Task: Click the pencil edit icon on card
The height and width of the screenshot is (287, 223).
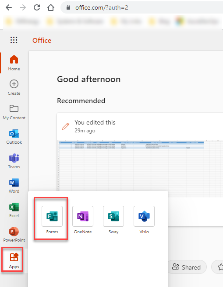Action: [x=66, y=126]
